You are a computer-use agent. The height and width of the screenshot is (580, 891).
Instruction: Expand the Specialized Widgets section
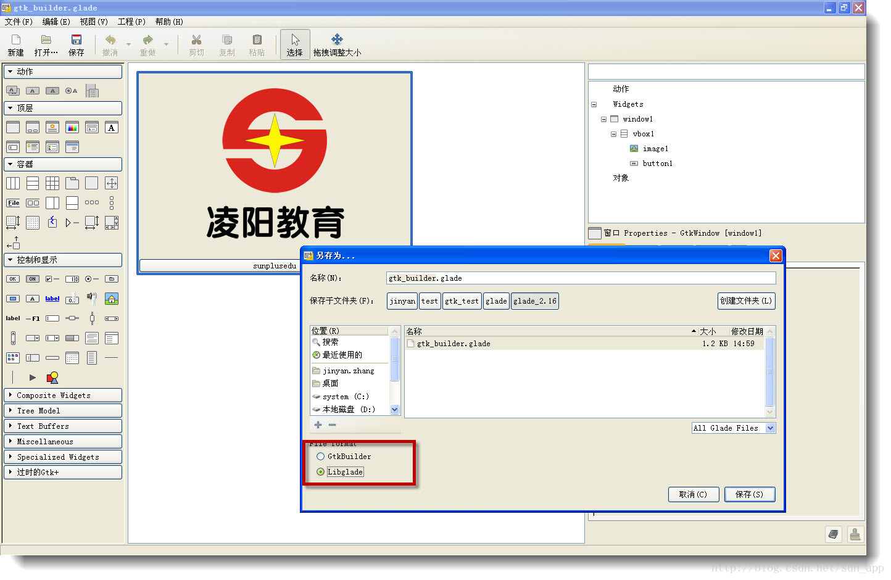pos(63,457)
